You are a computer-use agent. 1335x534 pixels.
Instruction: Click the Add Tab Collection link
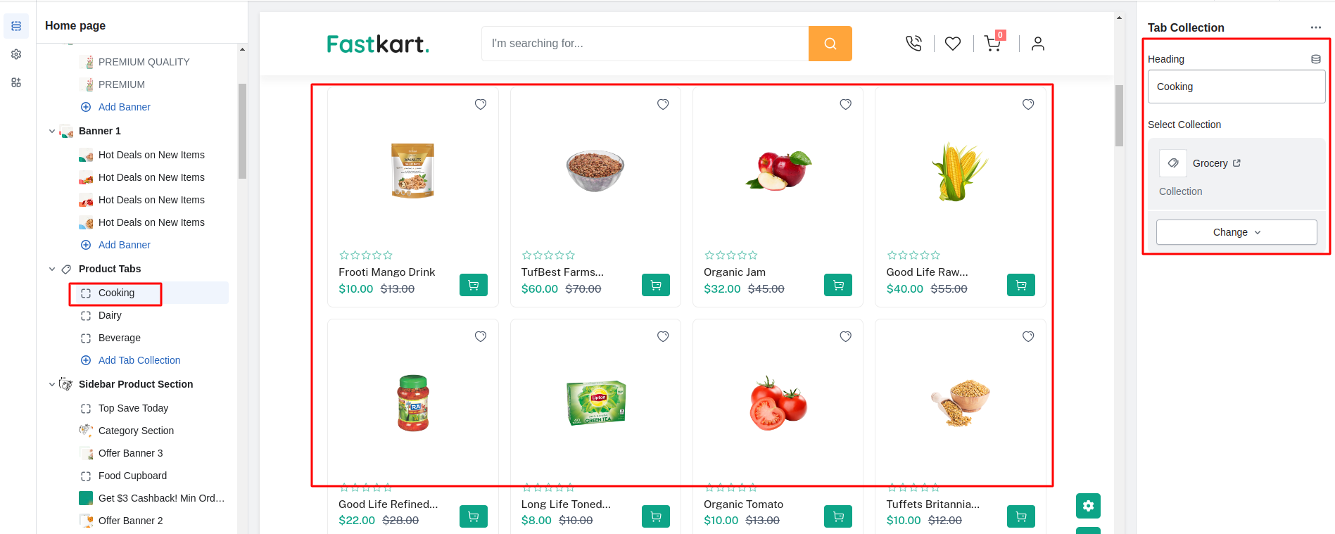pyautogui.click(x=139, y=360)
